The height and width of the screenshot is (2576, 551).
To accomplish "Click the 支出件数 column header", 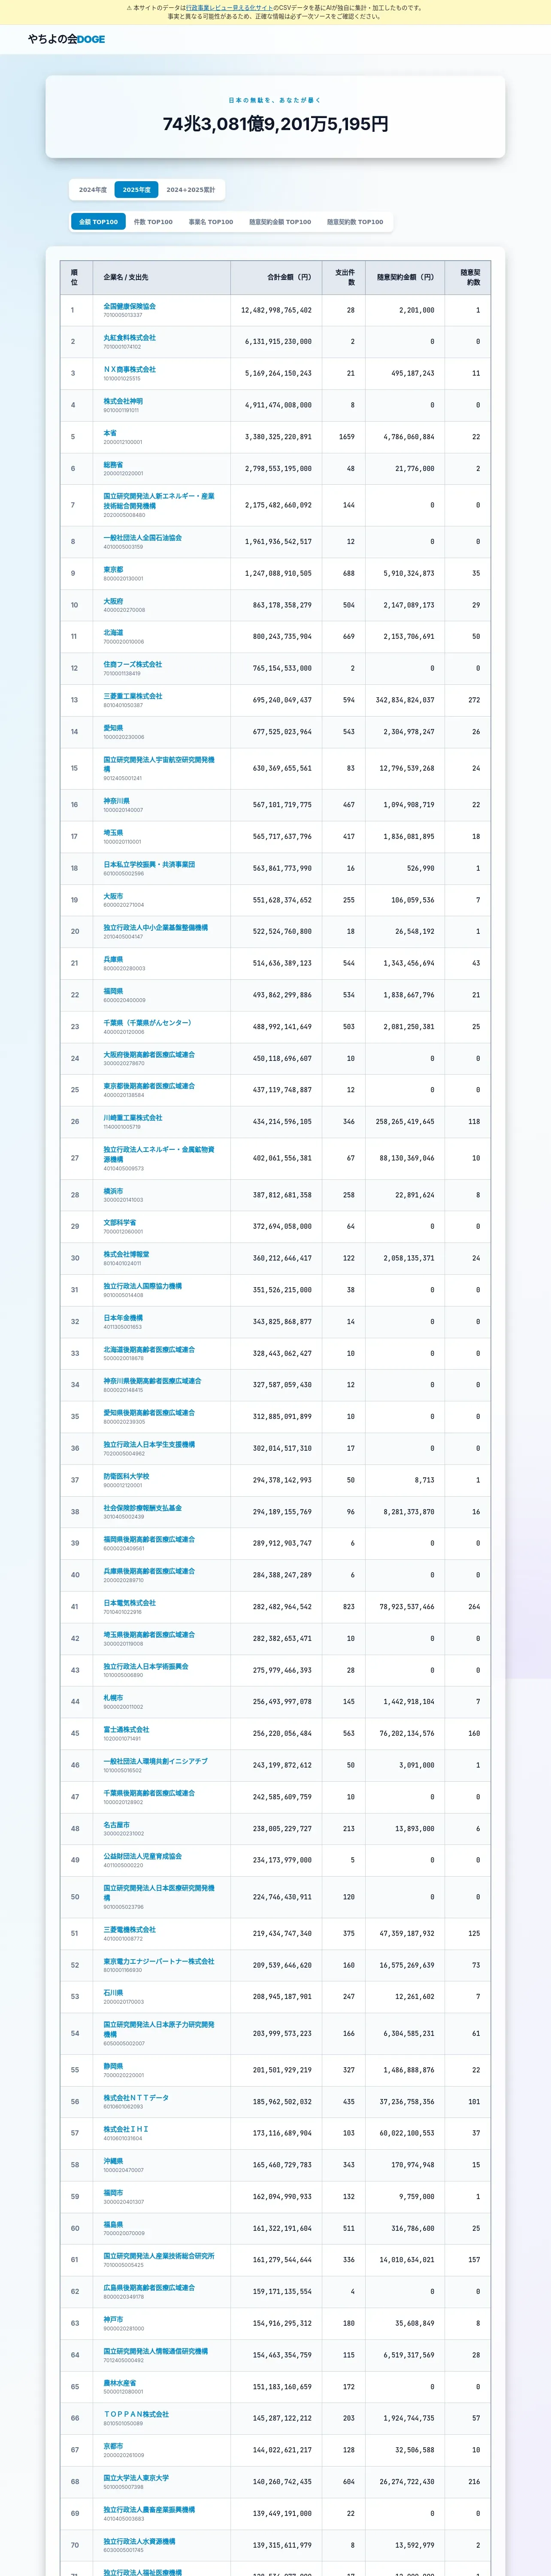I will (345, 277).
